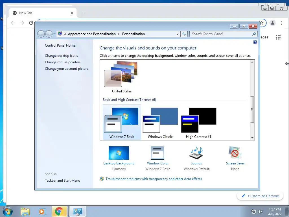Open the Window Color icon
This screenshot has height=217, width=289.
click(157, 153)
